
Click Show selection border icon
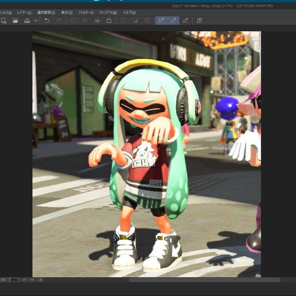[x=147, y=20]
